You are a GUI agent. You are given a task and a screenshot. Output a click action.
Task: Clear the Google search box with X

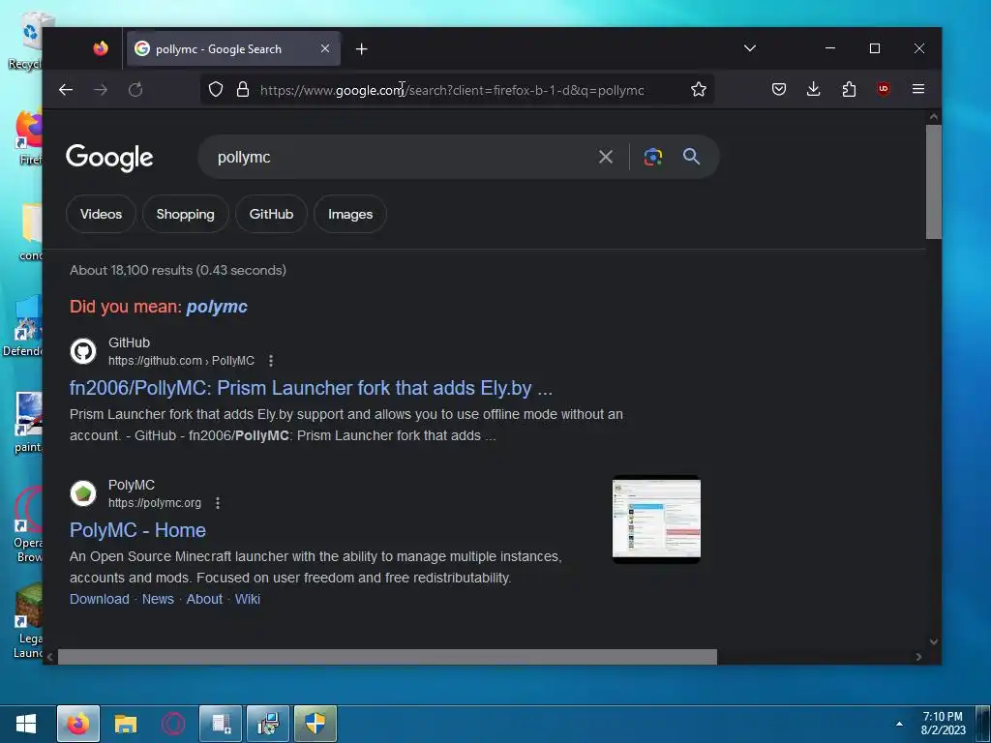click(x=606, y=157)
